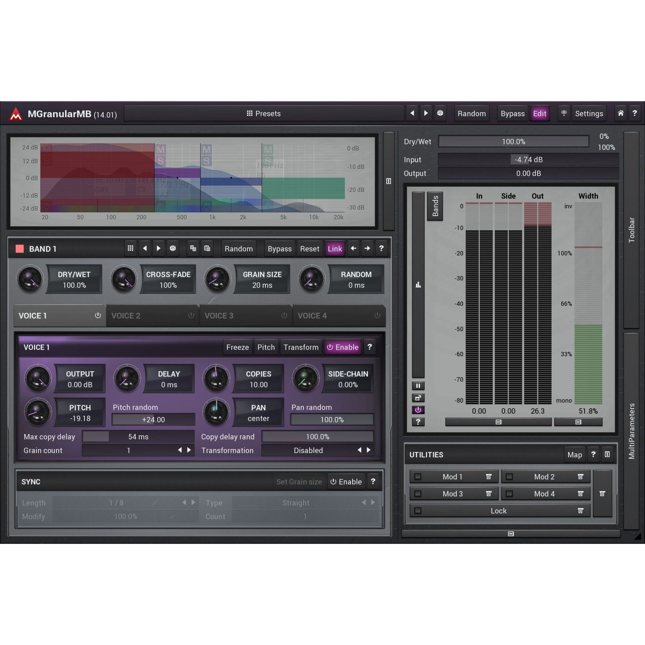Open the main Presets grid icon

point(249,113)
